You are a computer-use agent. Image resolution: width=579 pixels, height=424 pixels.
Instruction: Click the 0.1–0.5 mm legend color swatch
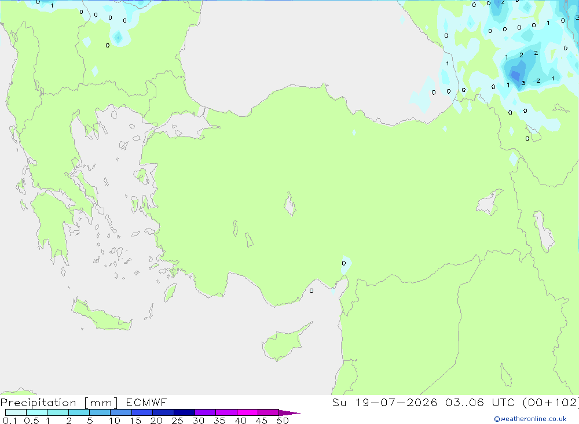[16, 412]
